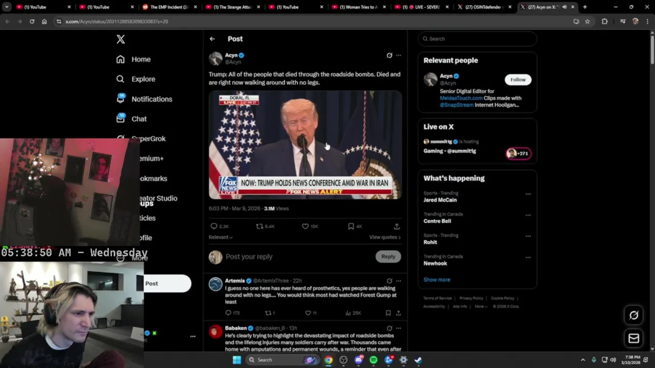Viewport: 655px width, 368px height.
Task: Open more options for Rohit trend
Action: click(x=528, y=236)
